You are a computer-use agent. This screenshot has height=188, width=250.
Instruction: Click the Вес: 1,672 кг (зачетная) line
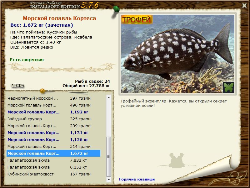(x=42, y=25)
